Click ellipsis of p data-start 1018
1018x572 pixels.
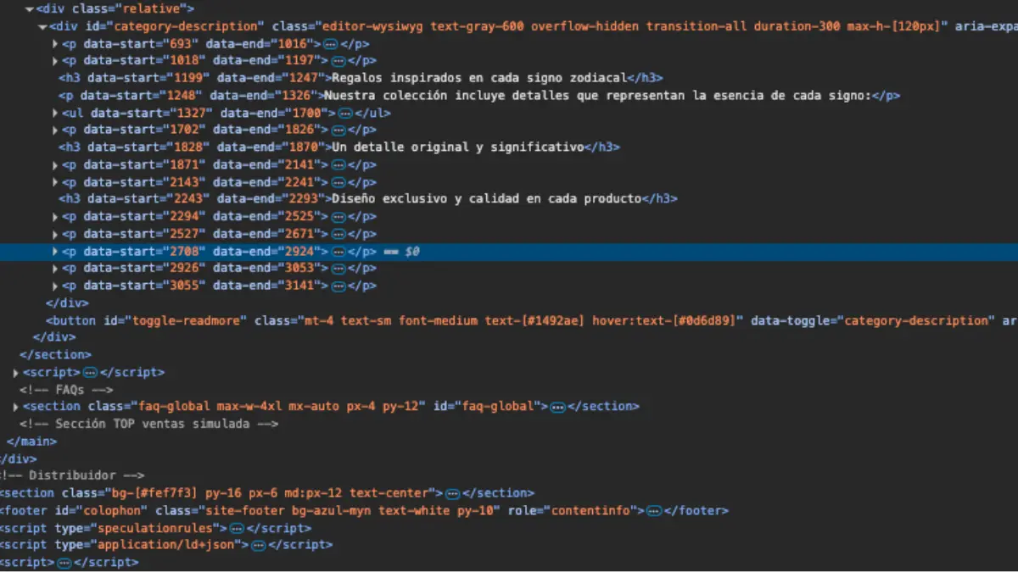click(338, 61)
